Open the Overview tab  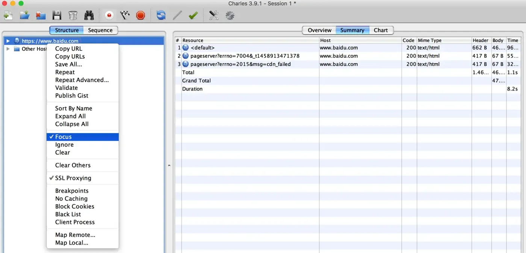coord(319,30)
